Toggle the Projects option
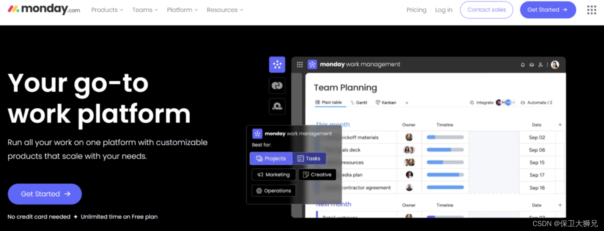 271,158
